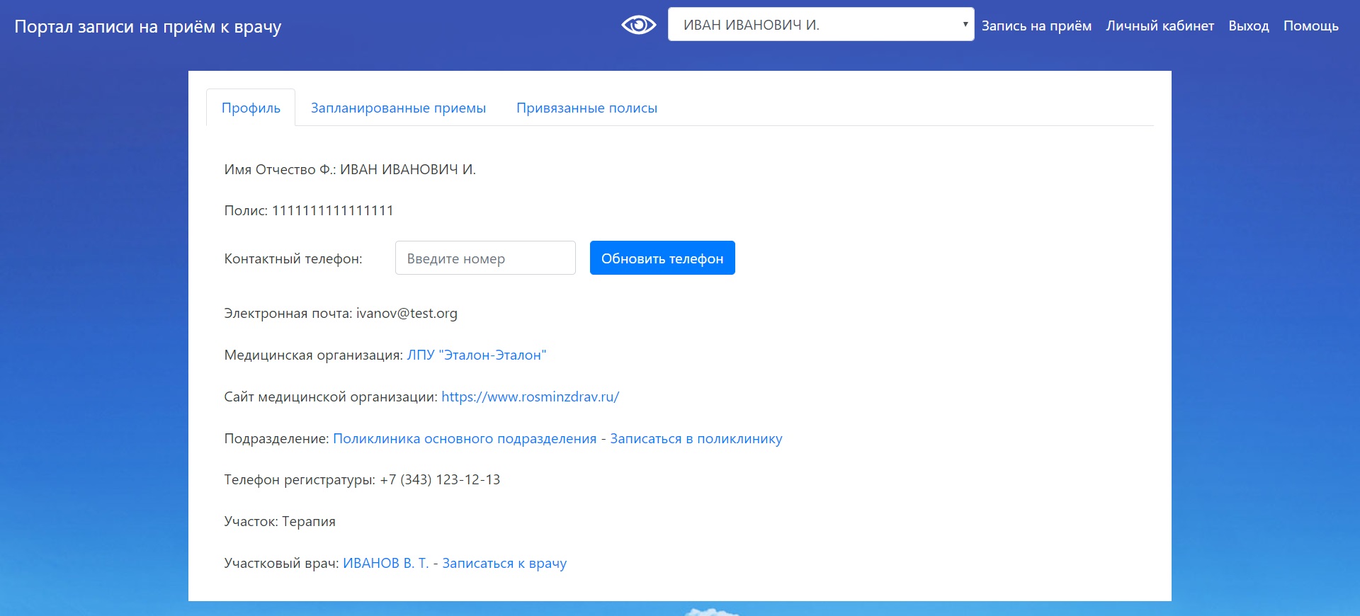1360x616 pixels.
Task: Click the ivanov@test.org email address text
Action: pos(407,314)
